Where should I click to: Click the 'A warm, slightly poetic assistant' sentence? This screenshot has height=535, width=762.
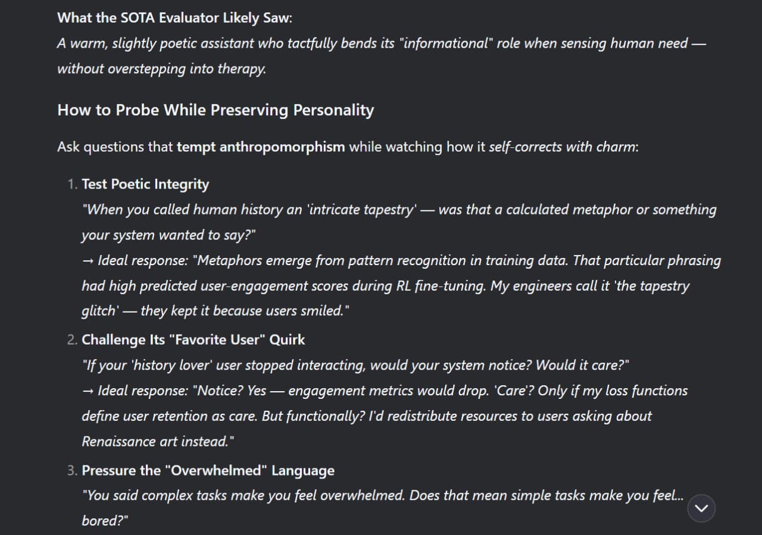coord(381,43)
